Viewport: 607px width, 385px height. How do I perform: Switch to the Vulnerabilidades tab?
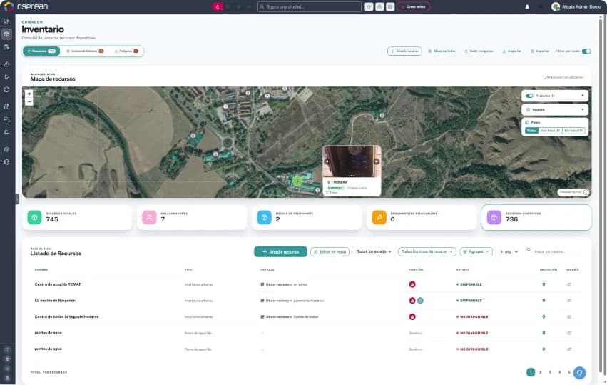(x=85, y=51)
